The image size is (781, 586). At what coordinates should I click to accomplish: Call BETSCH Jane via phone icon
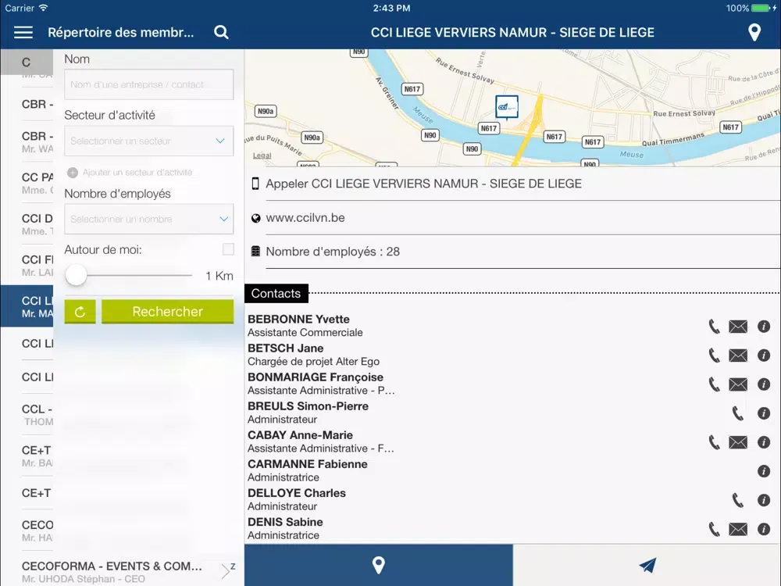click(715, 356)
